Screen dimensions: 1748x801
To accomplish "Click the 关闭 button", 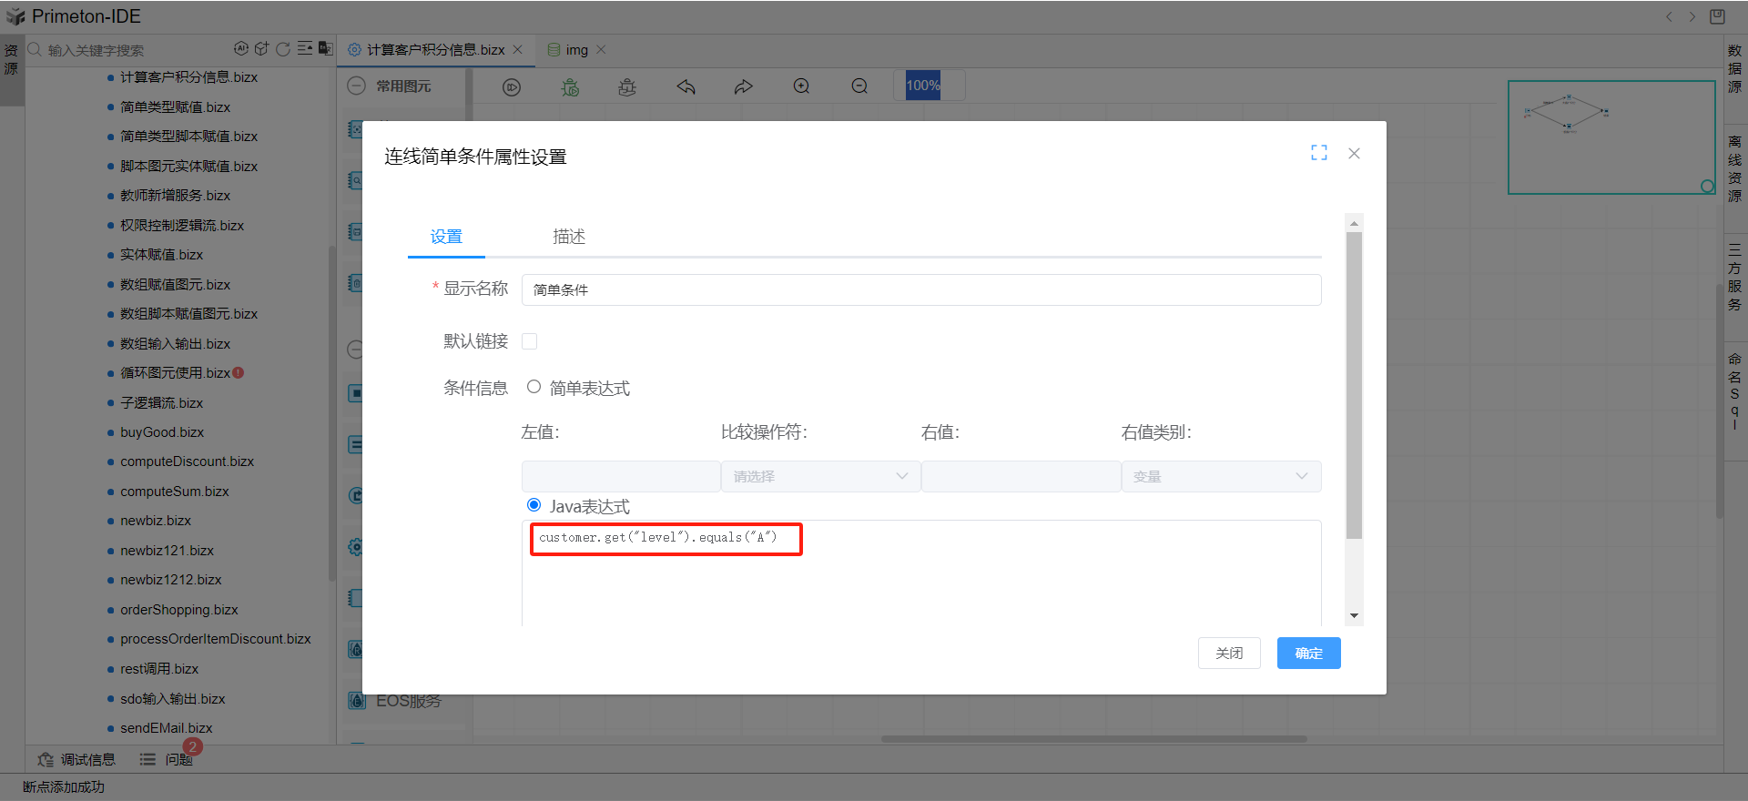I will [1229, 654].
